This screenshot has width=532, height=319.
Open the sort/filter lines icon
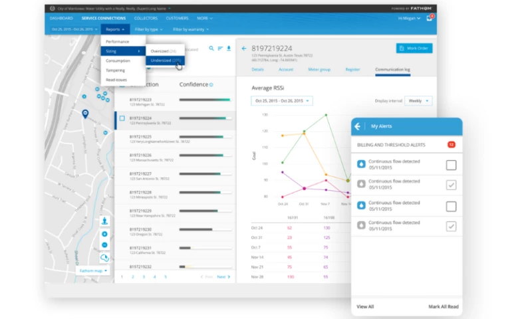220,49
